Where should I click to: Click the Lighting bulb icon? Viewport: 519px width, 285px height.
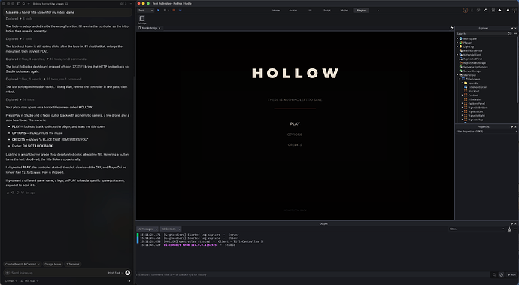[461, 47]
